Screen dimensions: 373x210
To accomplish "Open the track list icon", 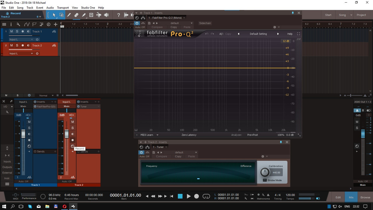I will click(4, 24).
